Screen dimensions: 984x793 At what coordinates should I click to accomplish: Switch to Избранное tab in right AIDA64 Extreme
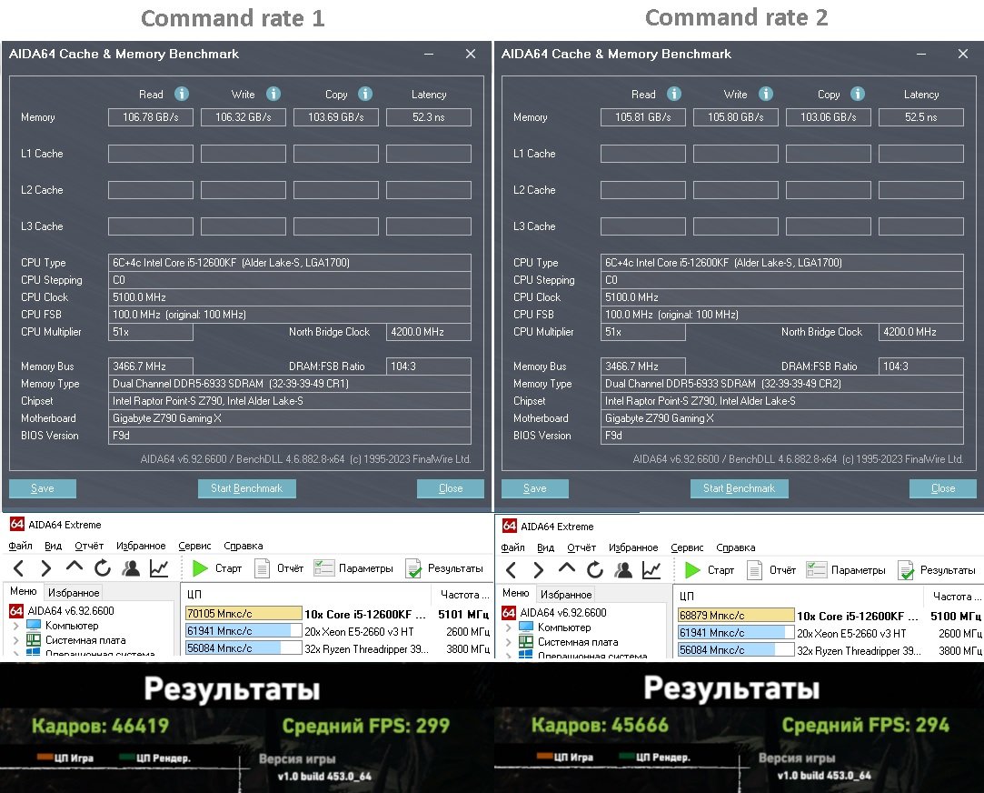tap(566, 595)
